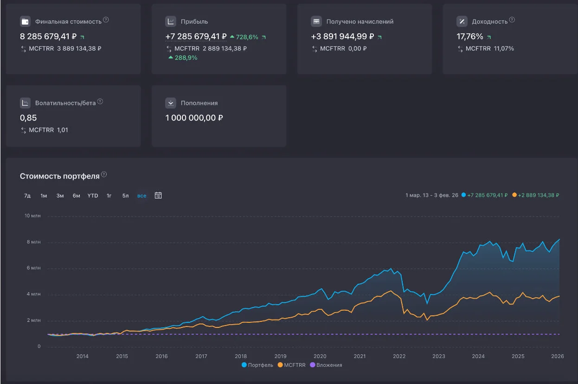Click compare arrows icon beside MCFTRR 1,01
578x384 pixels.
click(x=24, y=130)
